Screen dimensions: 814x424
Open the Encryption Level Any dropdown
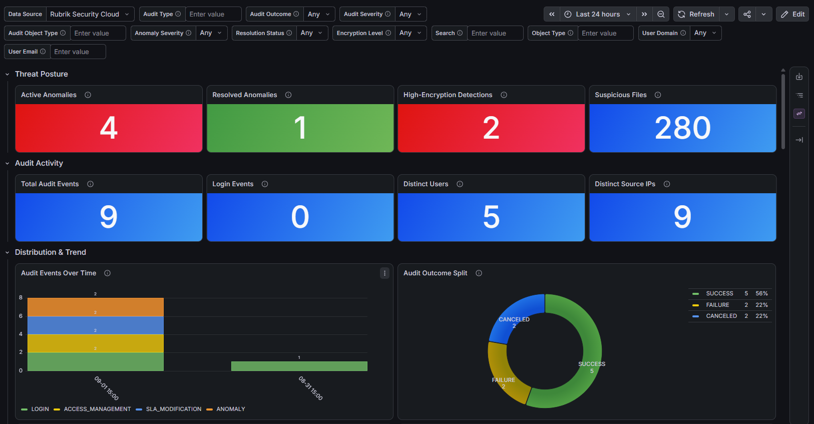[411, 33]
